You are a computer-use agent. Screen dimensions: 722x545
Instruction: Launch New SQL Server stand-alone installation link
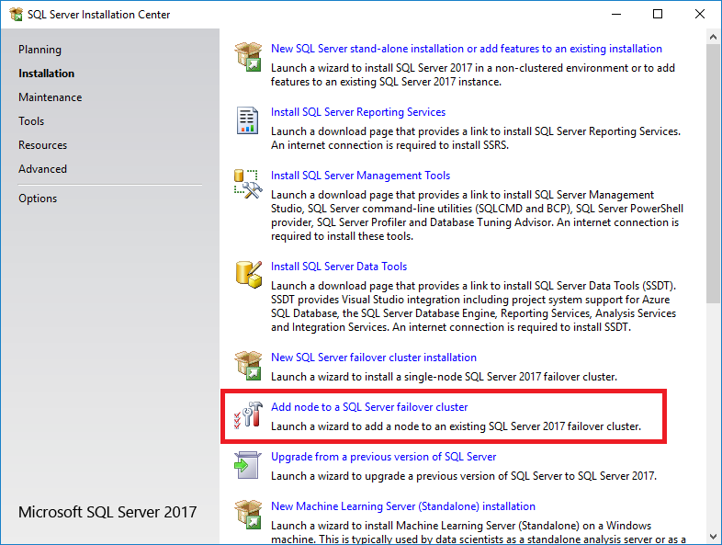[x=466, y=49]
